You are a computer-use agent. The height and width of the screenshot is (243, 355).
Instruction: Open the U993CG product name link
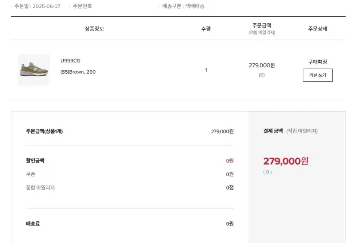(x=70, y=61)
